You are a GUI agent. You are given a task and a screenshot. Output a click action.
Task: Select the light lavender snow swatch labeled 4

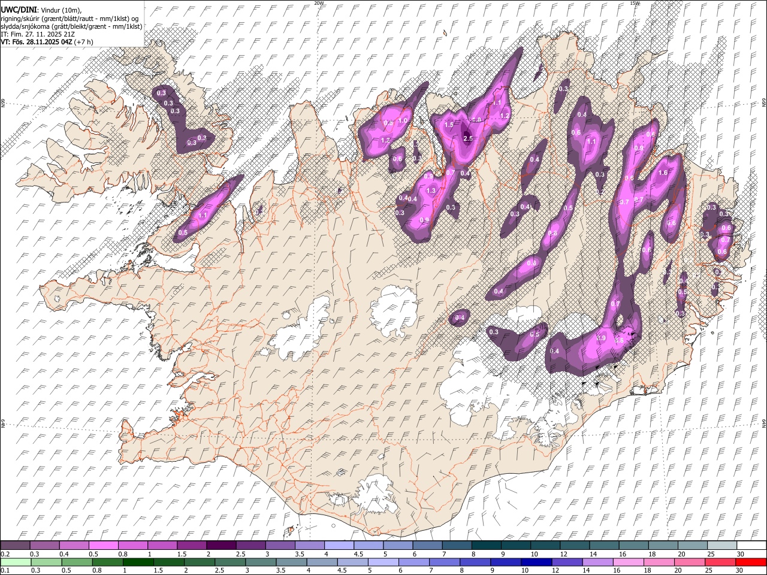click(339, 545)
